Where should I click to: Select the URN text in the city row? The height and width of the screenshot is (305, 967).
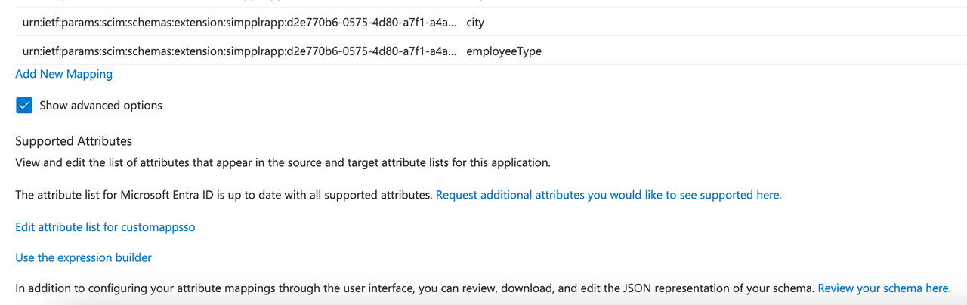227,23
